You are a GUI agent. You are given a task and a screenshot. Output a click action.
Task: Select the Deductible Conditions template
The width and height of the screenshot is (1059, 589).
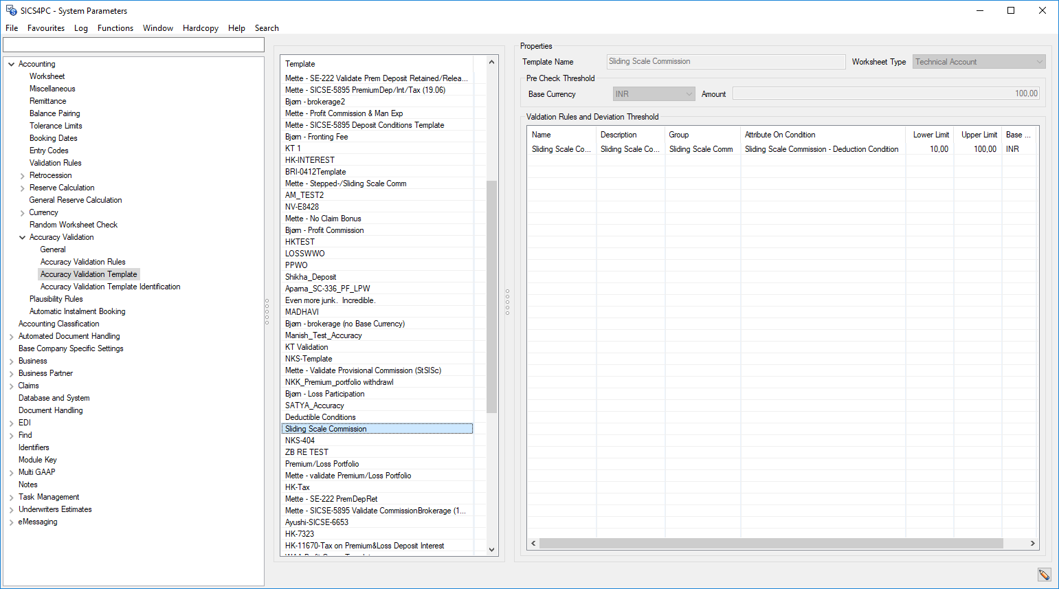tap(320, 416)
